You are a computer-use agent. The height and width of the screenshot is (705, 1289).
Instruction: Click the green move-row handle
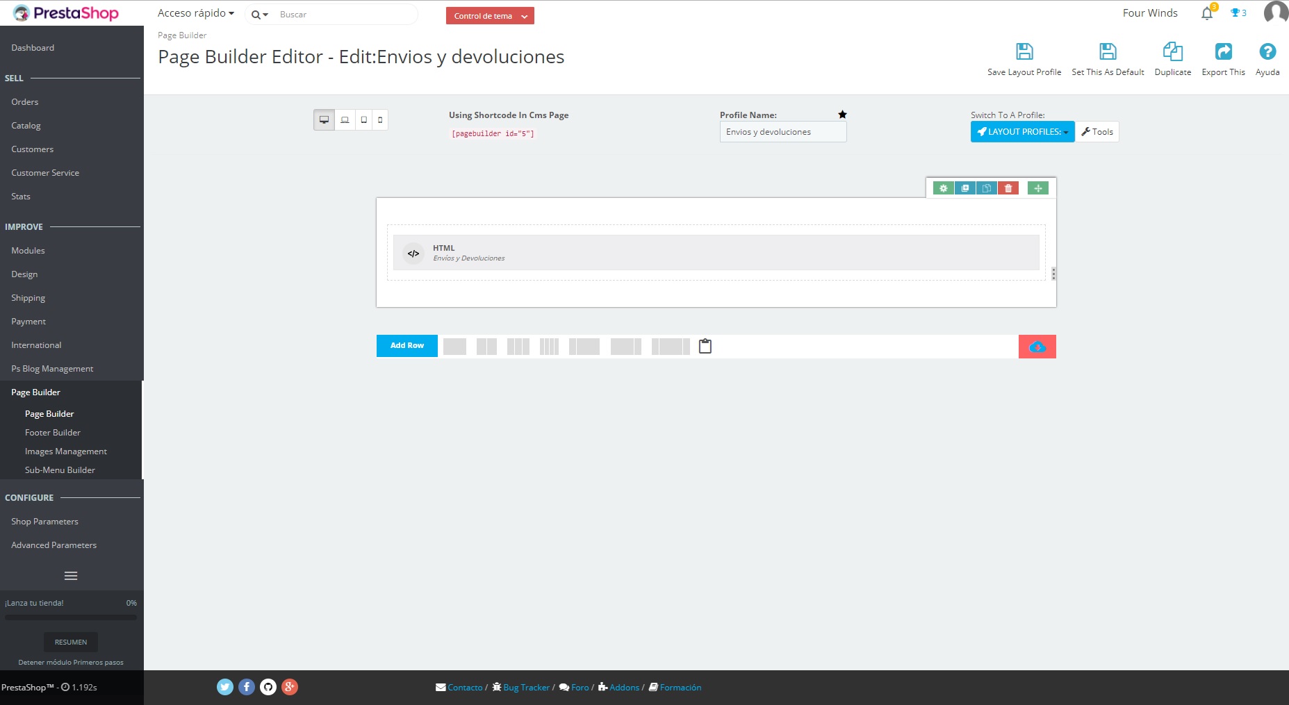[1038, 188]
